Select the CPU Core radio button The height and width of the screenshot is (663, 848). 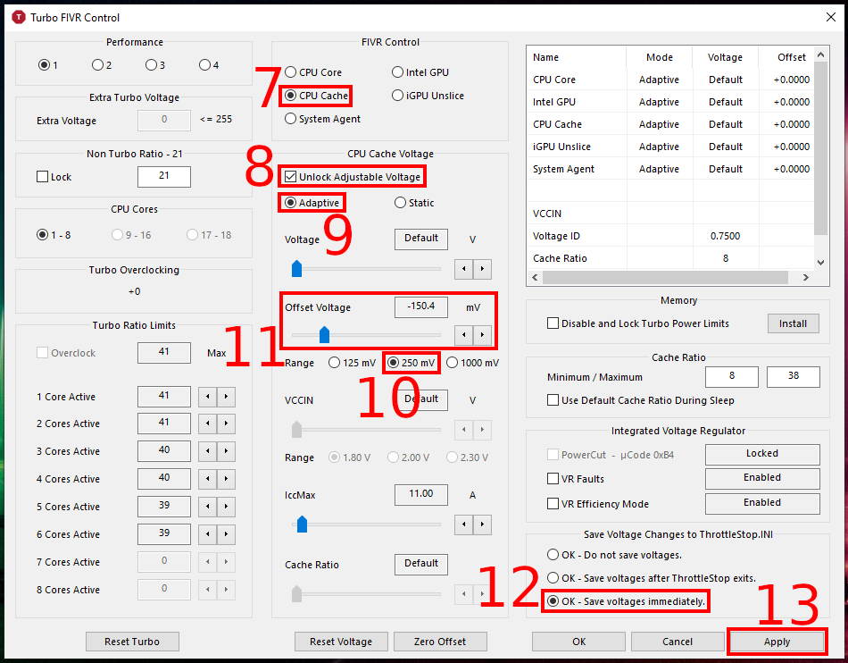[x=291, y=72]
